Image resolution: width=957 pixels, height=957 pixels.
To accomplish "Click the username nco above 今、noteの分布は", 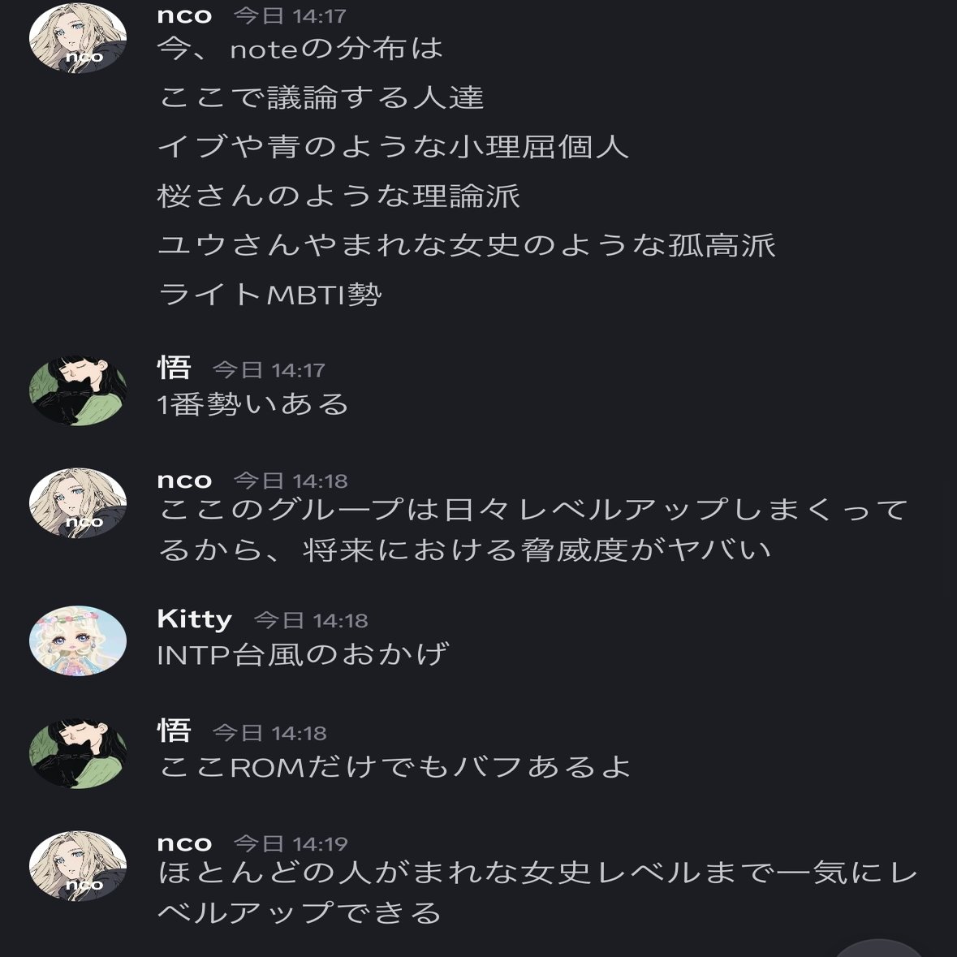I will 184,16.
